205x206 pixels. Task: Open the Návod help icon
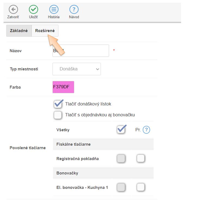coord(74,10)
